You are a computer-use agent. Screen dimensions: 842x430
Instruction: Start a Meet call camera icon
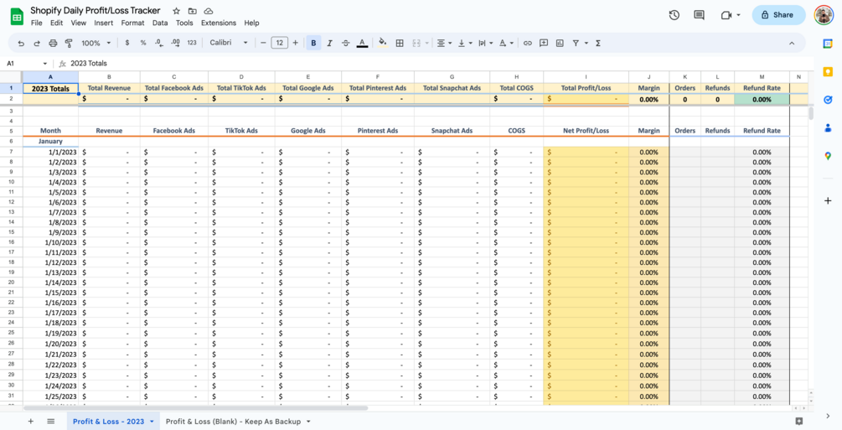pos(726,15)
